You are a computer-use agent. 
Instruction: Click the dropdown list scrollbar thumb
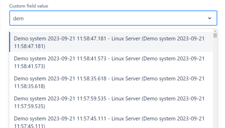pos(215,35)
